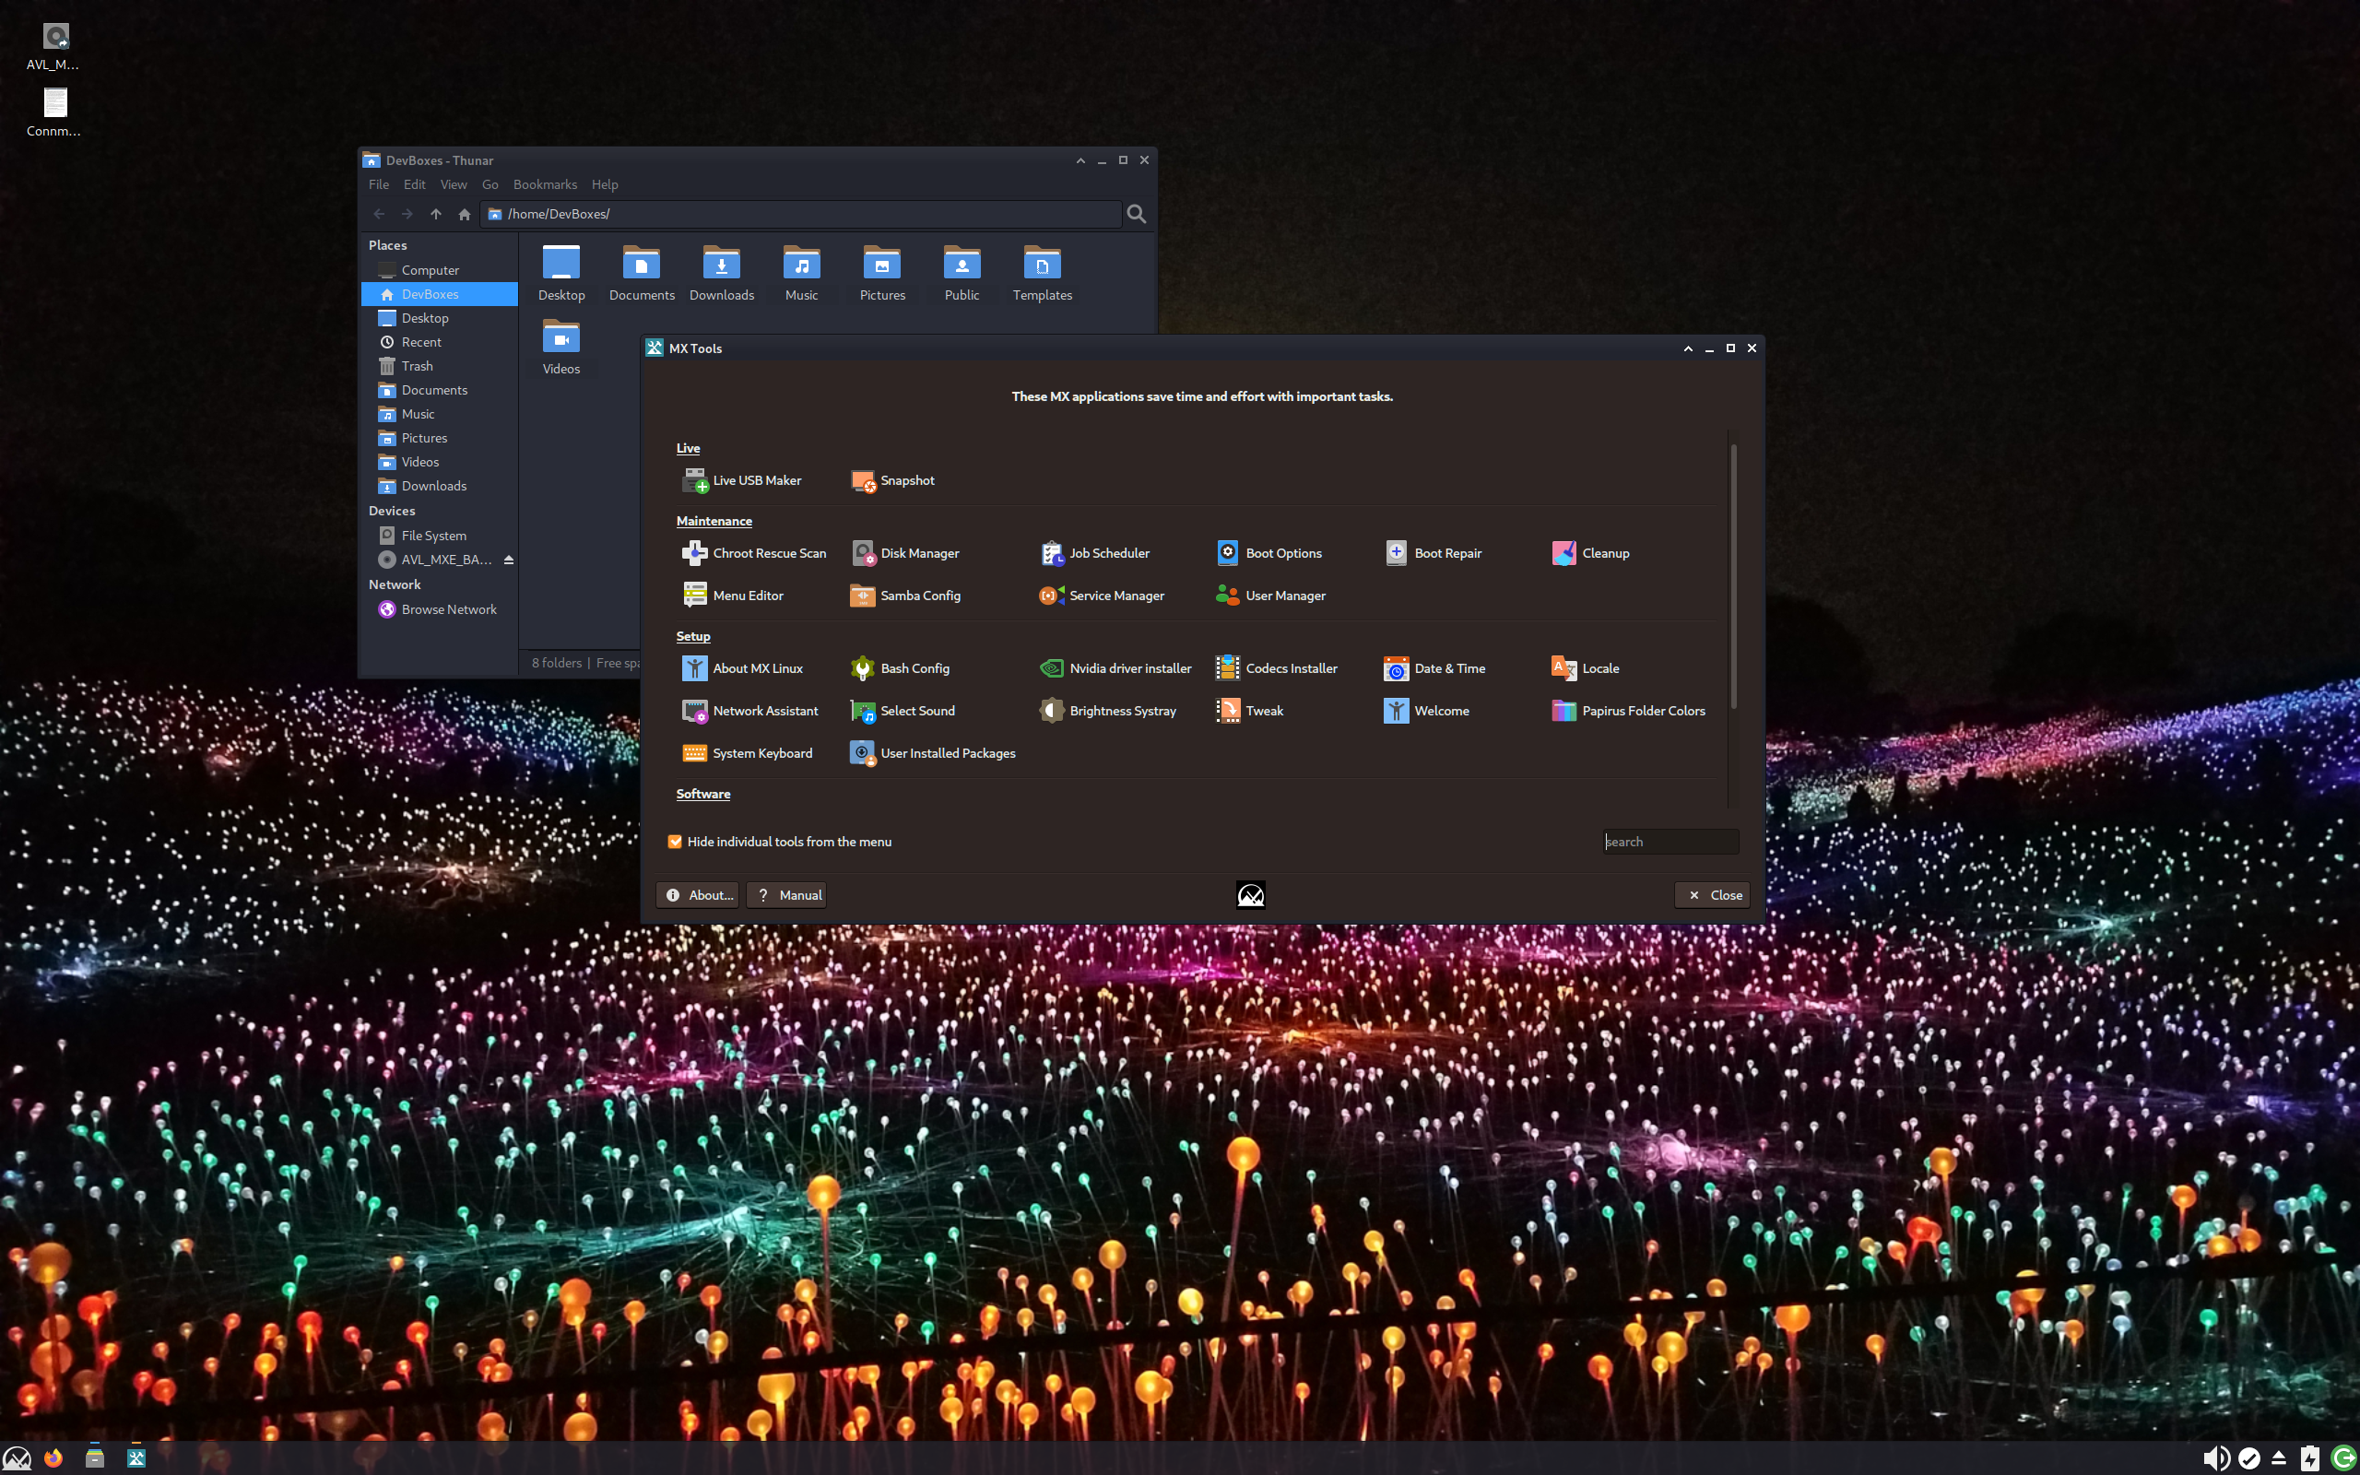Launch the Snapshot tool
This screenshot has width=2360, height=1475.
pyautogui.click(x=892, y=480)
